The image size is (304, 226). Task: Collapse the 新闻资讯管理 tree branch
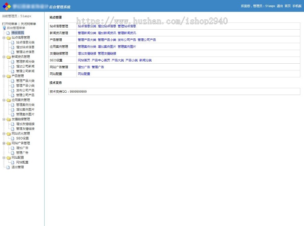pyautogui.click(x=3, y=57)
